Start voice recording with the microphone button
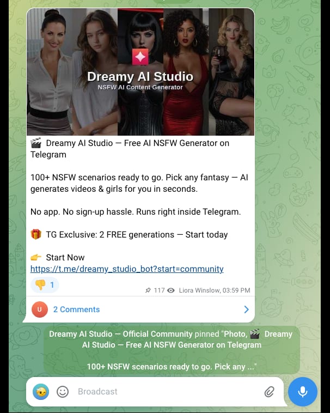 pyautogui.click(x=303, y=392)
